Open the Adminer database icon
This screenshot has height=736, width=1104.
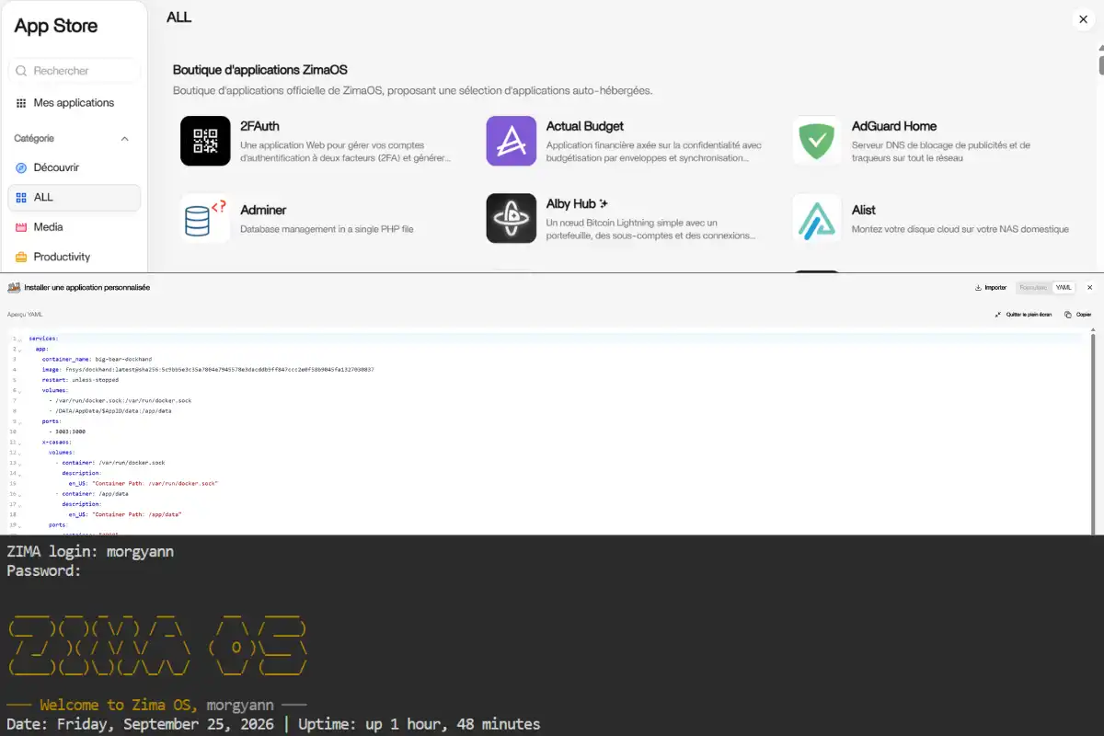(x=205, y=218)
